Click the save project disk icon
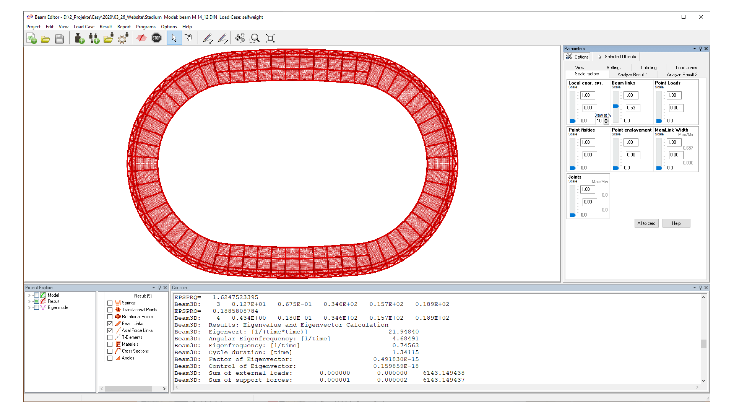The width and height of the screenshot is (734, 413). click(x=59, y=38)
